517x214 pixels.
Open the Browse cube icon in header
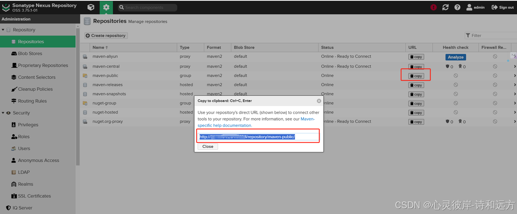coord(91,7)
